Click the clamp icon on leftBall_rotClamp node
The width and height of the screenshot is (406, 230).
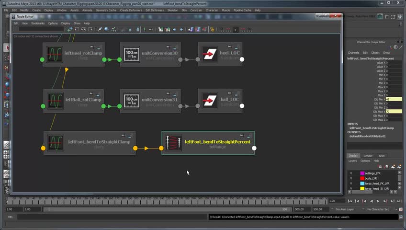pyautogui.click(x=56, y=101)
